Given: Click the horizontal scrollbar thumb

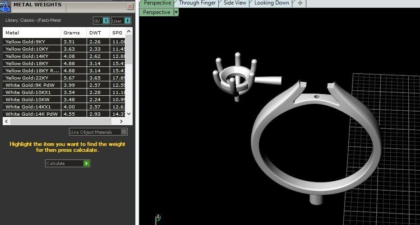Looking at the screenshot, I should (x=61, y=121).
